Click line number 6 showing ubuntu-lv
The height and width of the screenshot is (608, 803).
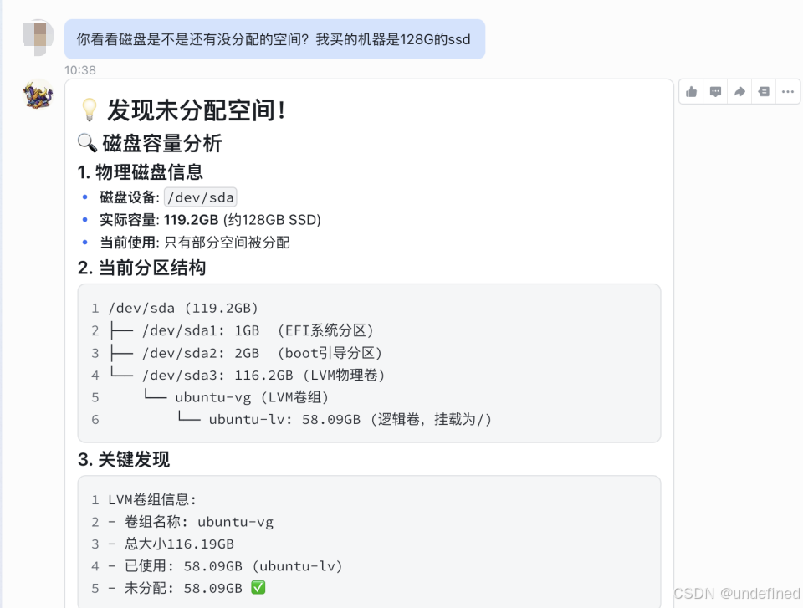tap(95, 419)
